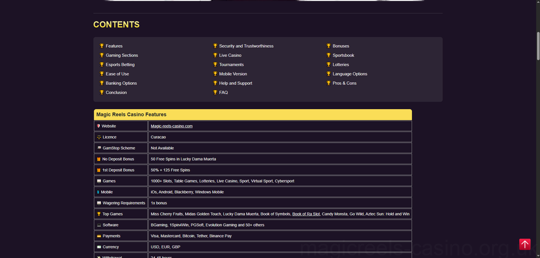Jump to the Lotteries section
Screen dimensions: 540x258
[x=341, y=64]
